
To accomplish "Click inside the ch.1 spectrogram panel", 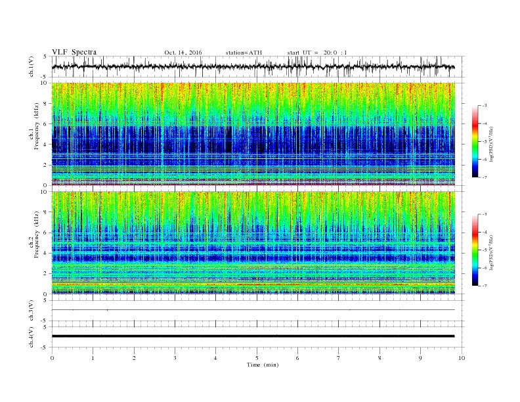I will pyautogui.click(x=253, y=134).
